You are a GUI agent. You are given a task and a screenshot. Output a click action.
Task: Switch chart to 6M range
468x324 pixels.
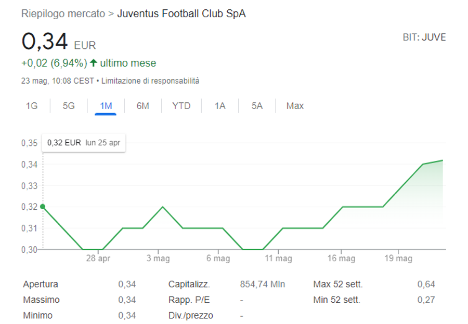coord(142,106)
